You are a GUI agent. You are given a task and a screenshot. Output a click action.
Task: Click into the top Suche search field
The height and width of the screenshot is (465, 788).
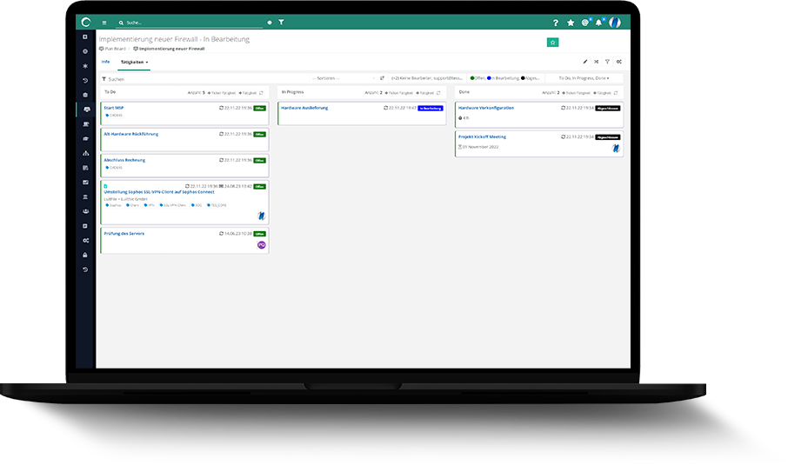[190, 23]
